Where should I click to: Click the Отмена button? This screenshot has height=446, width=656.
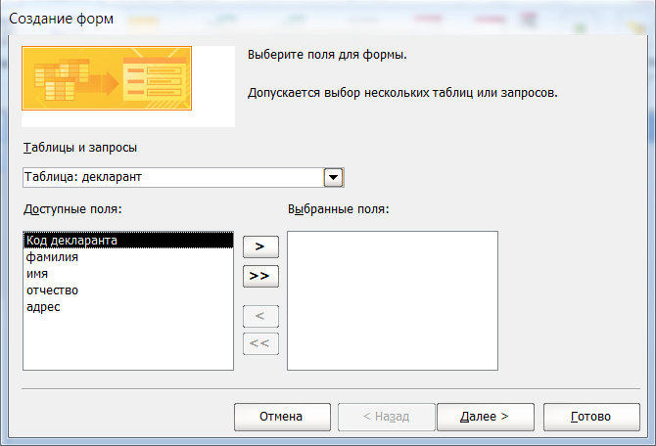[x=282, y=417]
